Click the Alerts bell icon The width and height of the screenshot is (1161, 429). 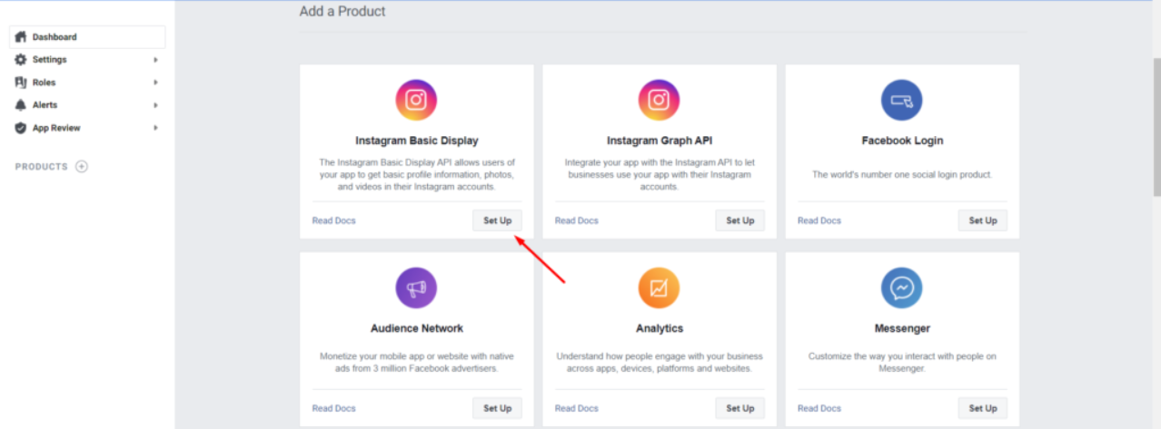point(21,105)
